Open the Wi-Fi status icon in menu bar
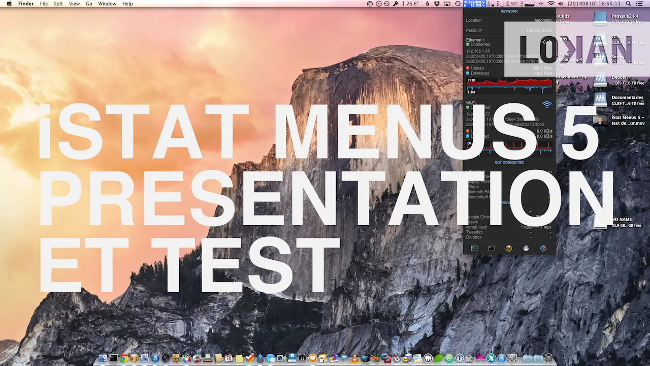 pos(551,4)
